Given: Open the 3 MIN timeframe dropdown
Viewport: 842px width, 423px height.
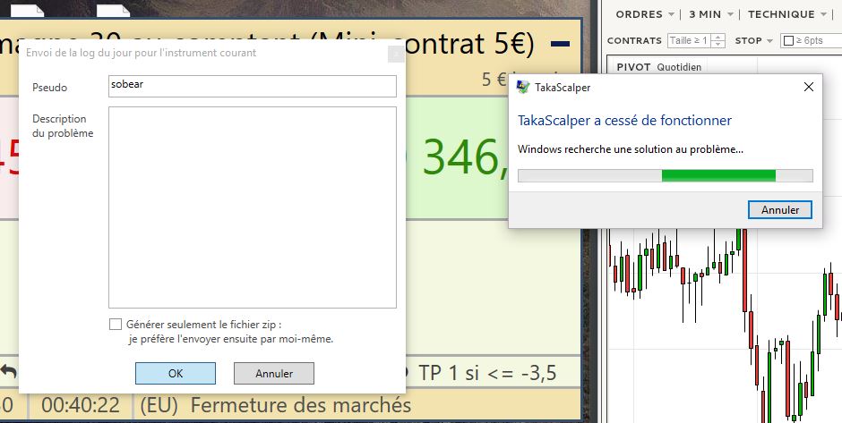Looking at the screenshot, I should click(x=711, y=14).
